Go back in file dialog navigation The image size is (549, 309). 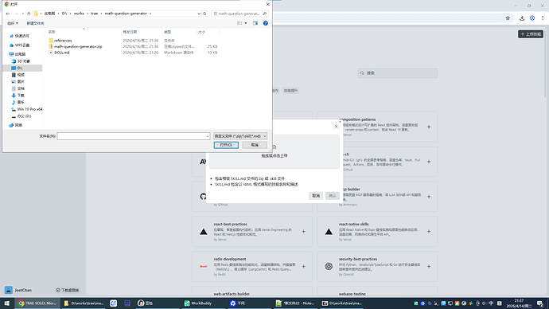coord(8,14)
